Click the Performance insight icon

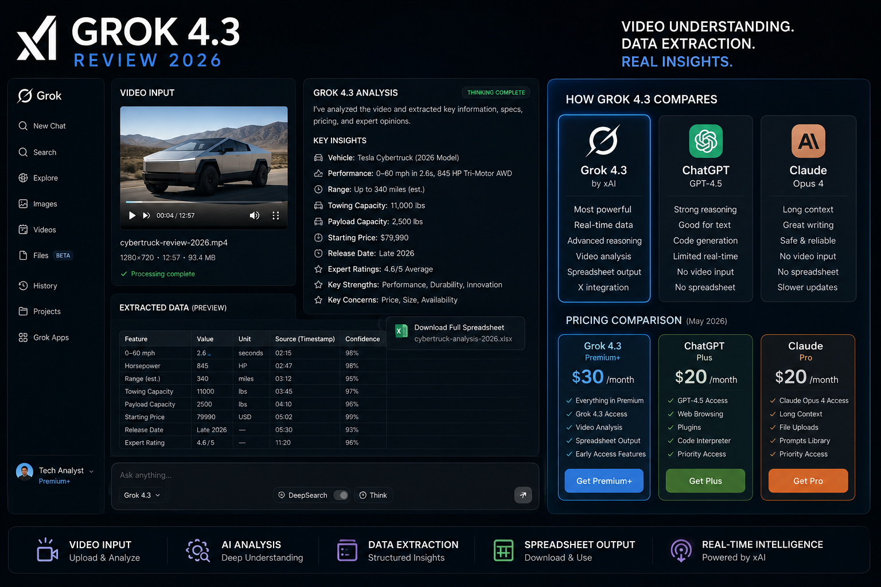(x=318, y=174)
